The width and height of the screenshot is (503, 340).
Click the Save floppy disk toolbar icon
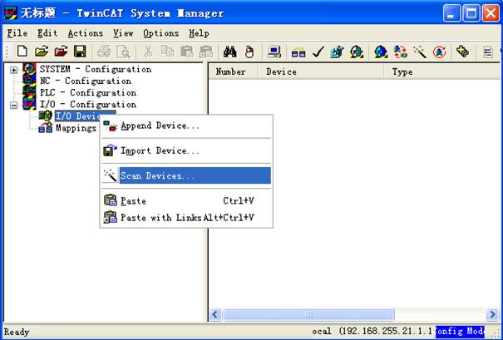[x=79, y=52]
